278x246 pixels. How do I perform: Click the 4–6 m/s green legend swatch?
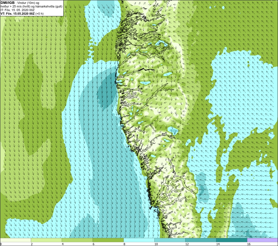point(77,240)
